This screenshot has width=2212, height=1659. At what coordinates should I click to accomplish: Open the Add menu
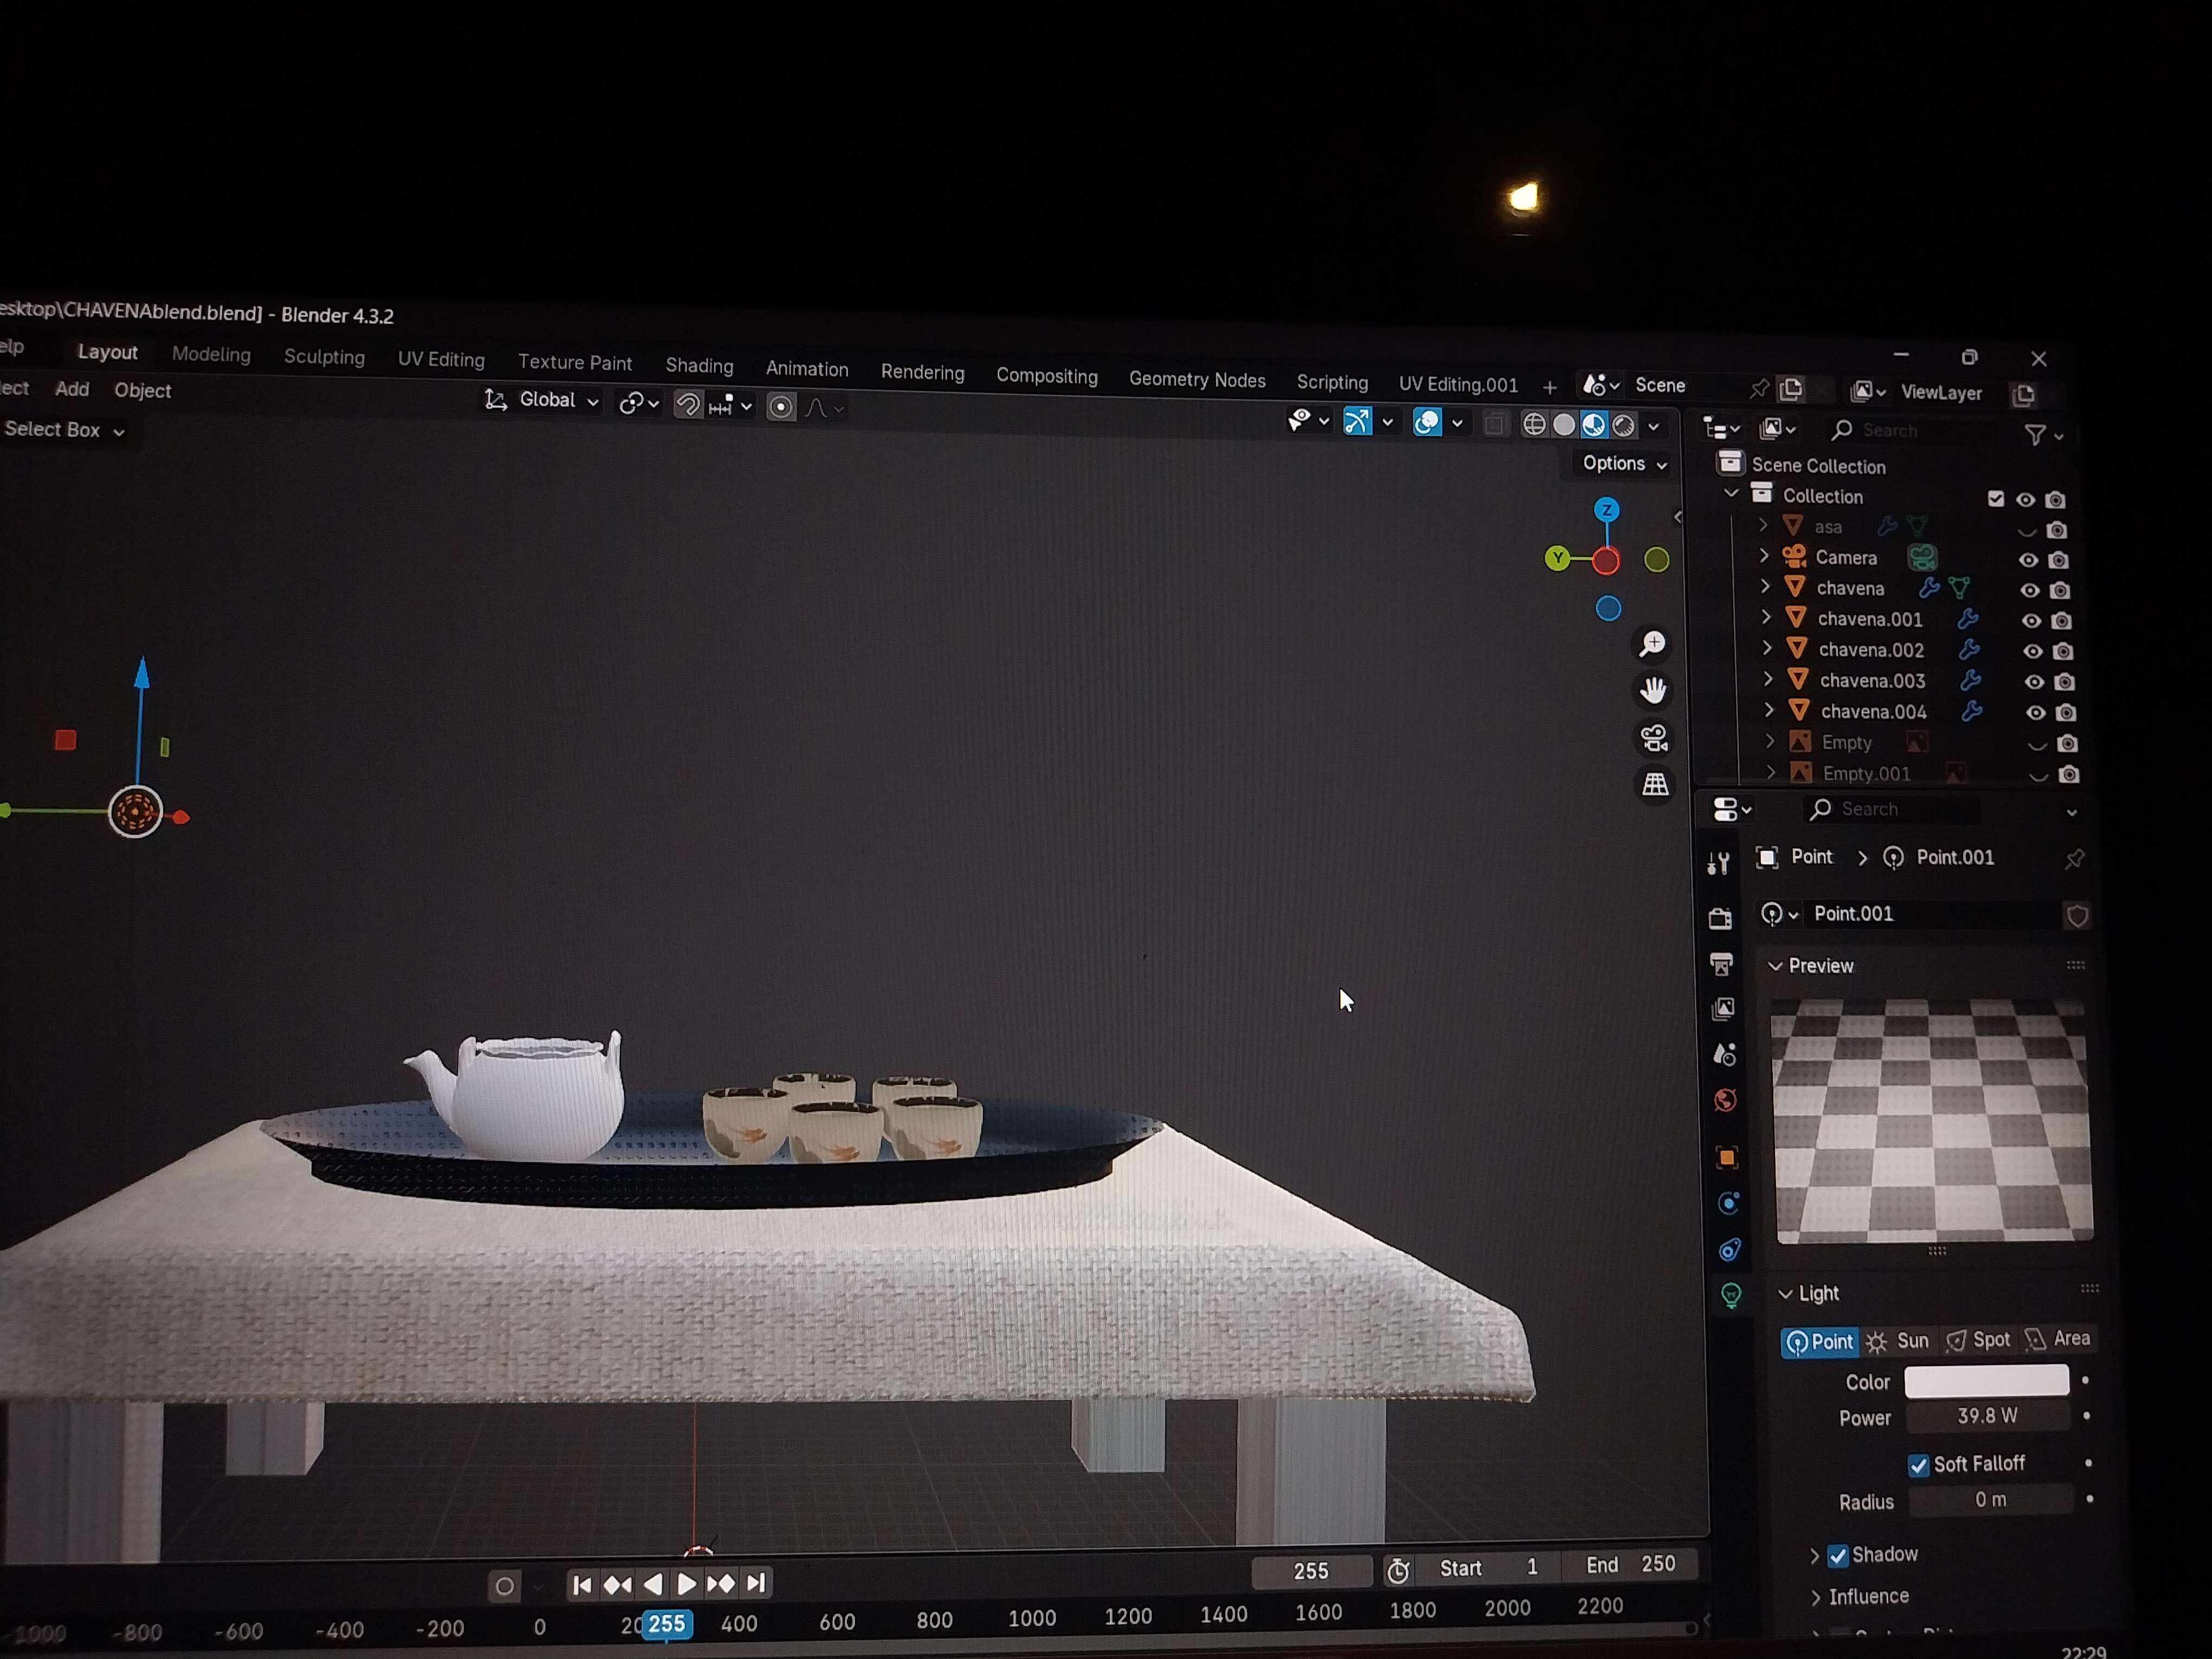click(72, 389)
